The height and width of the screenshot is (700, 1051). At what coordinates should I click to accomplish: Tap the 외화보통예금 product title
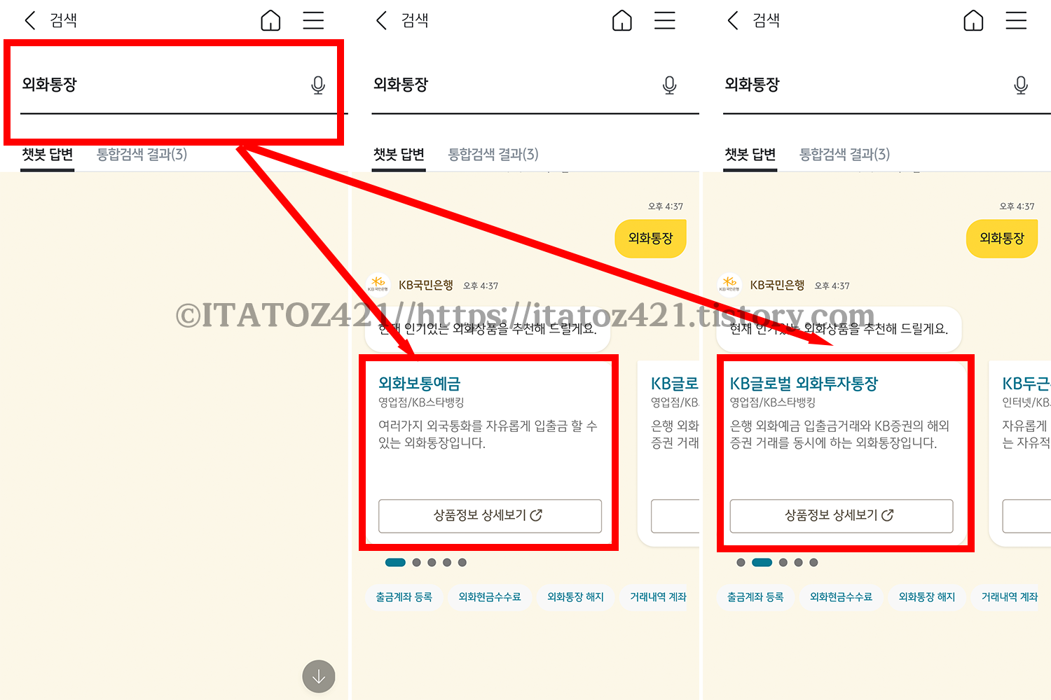pos(419,384)
